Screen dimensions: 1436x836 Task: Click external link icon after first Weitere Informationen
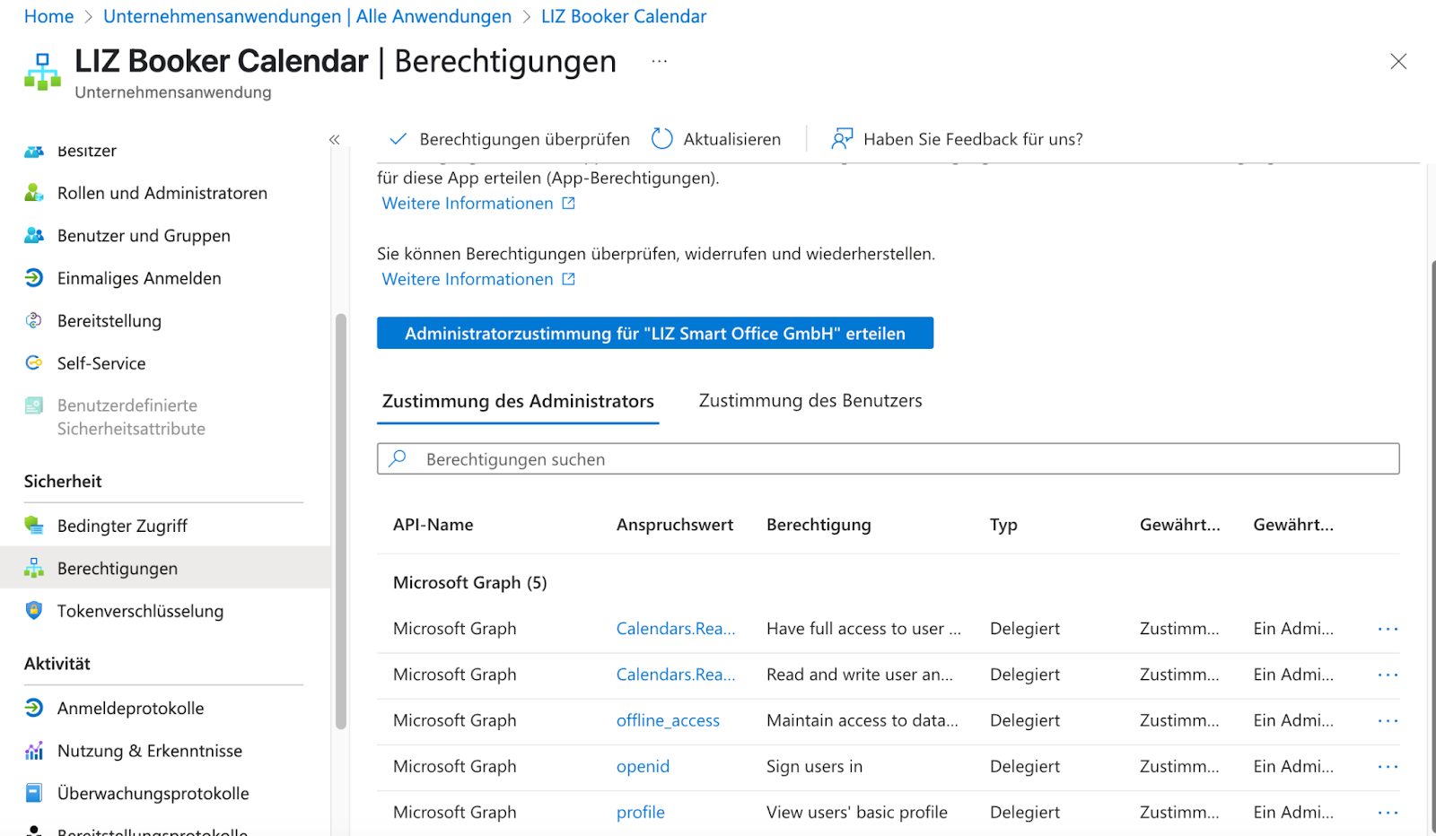[568, 204]
